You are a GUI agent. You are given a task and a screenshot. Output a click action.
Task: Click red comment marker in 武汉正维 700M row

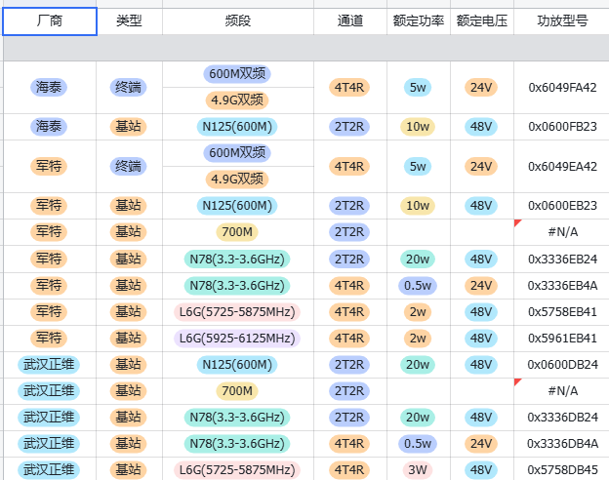[517, 381]
